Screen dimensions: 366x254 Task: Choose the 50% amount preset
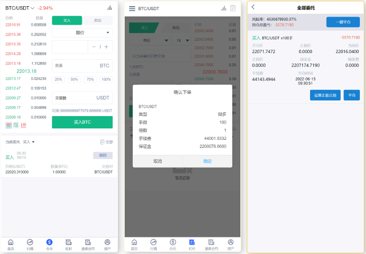point(74,80)
